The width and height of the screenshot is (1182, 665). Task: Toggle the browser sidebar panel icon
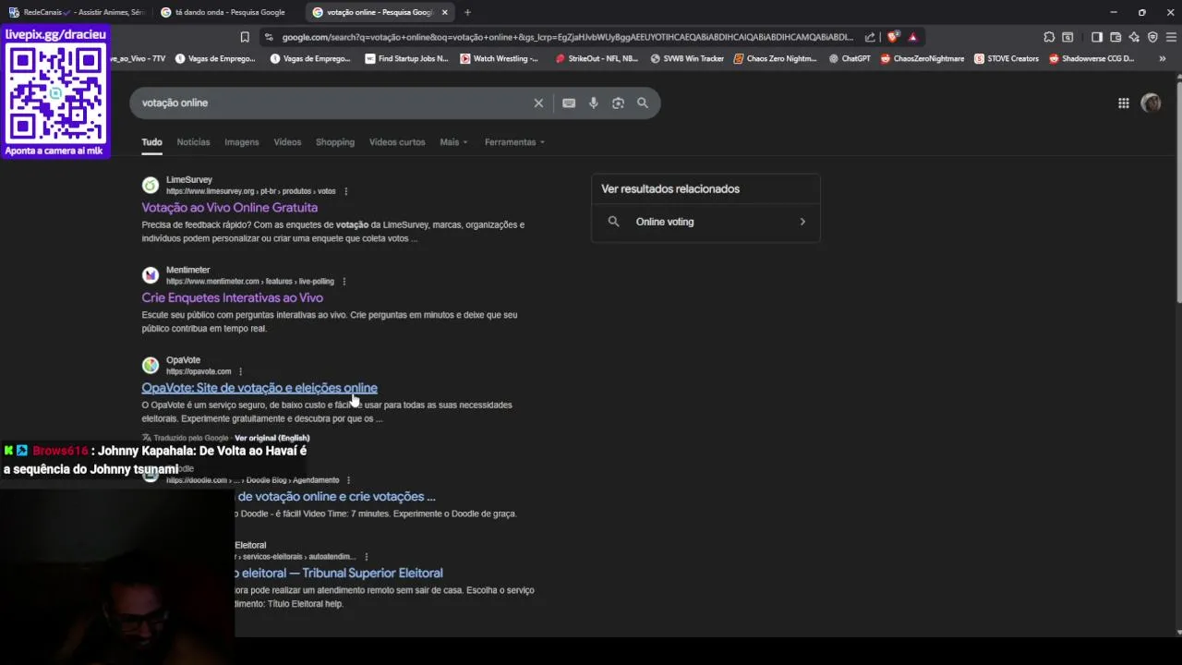[x=1097, y=37]
